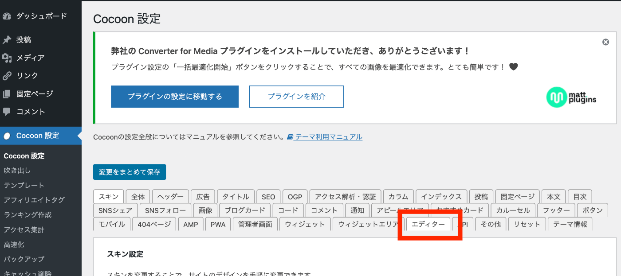The image size is (621, 276).
Task: Click the circle icon beside Cocoon 設定
Action: point(7,136)
